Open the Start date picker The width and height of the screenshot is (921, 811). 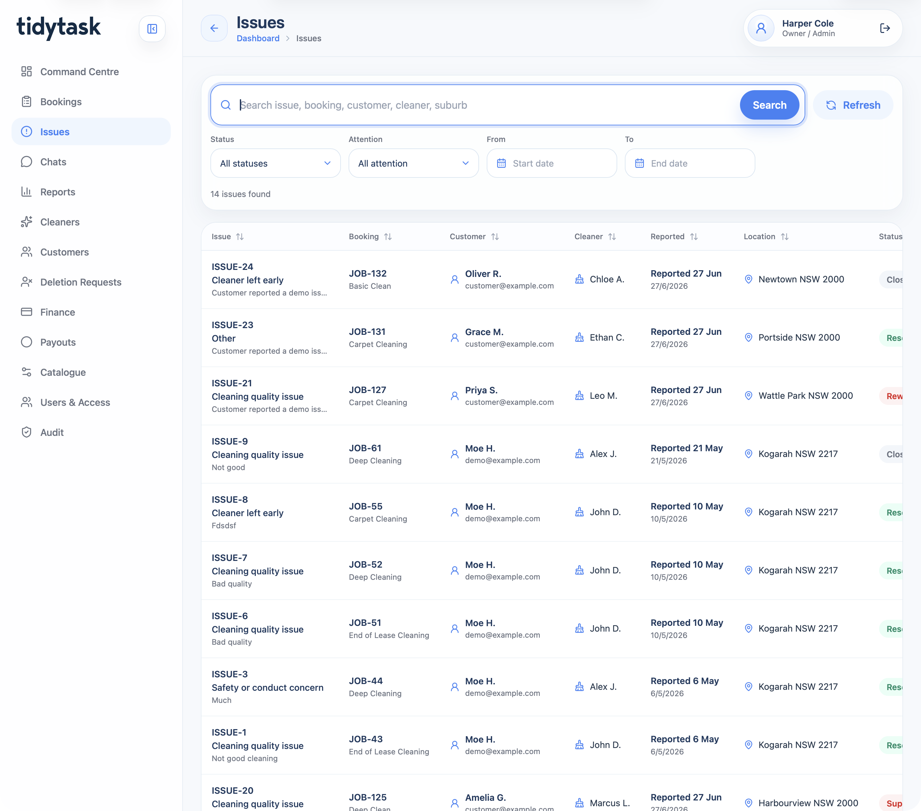pyautogui.click(x=552, y=163)
